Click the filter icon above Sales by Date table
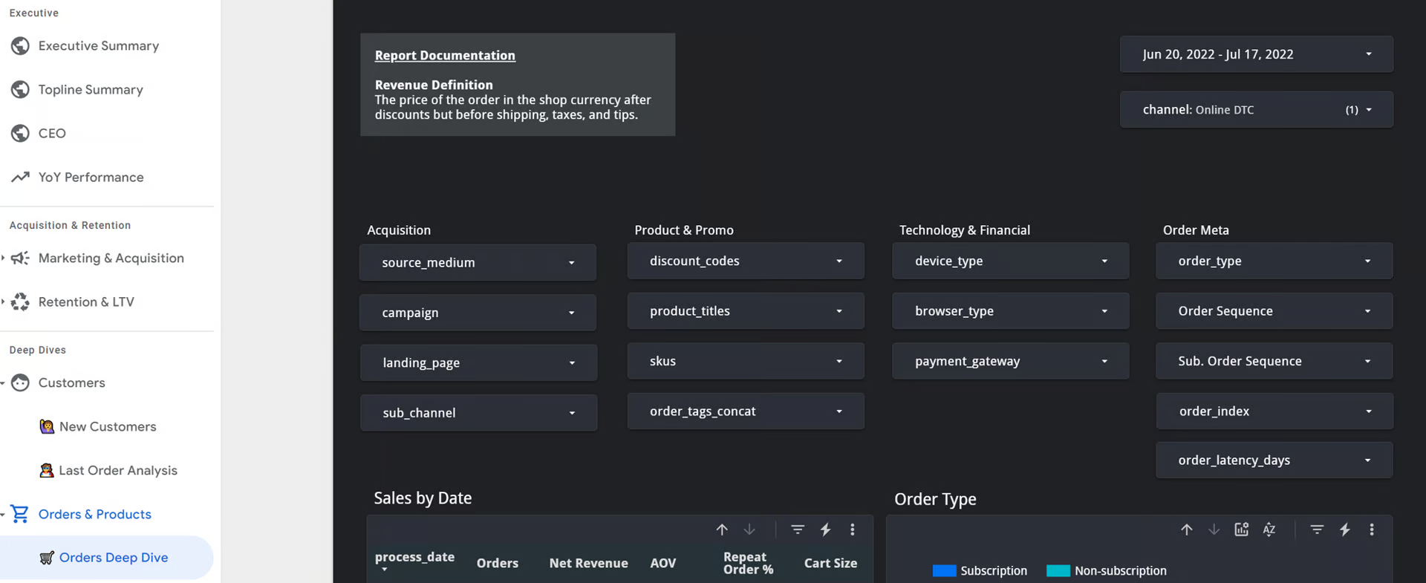The height and width of the screenshot is (583, 1426). click(x=797, y=530)
